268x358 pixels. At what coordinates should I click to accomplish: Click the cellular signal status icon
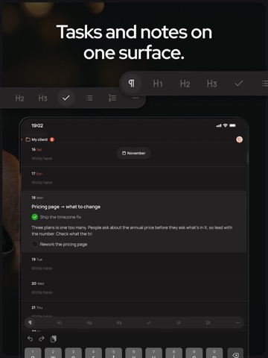tap(219, 126)
